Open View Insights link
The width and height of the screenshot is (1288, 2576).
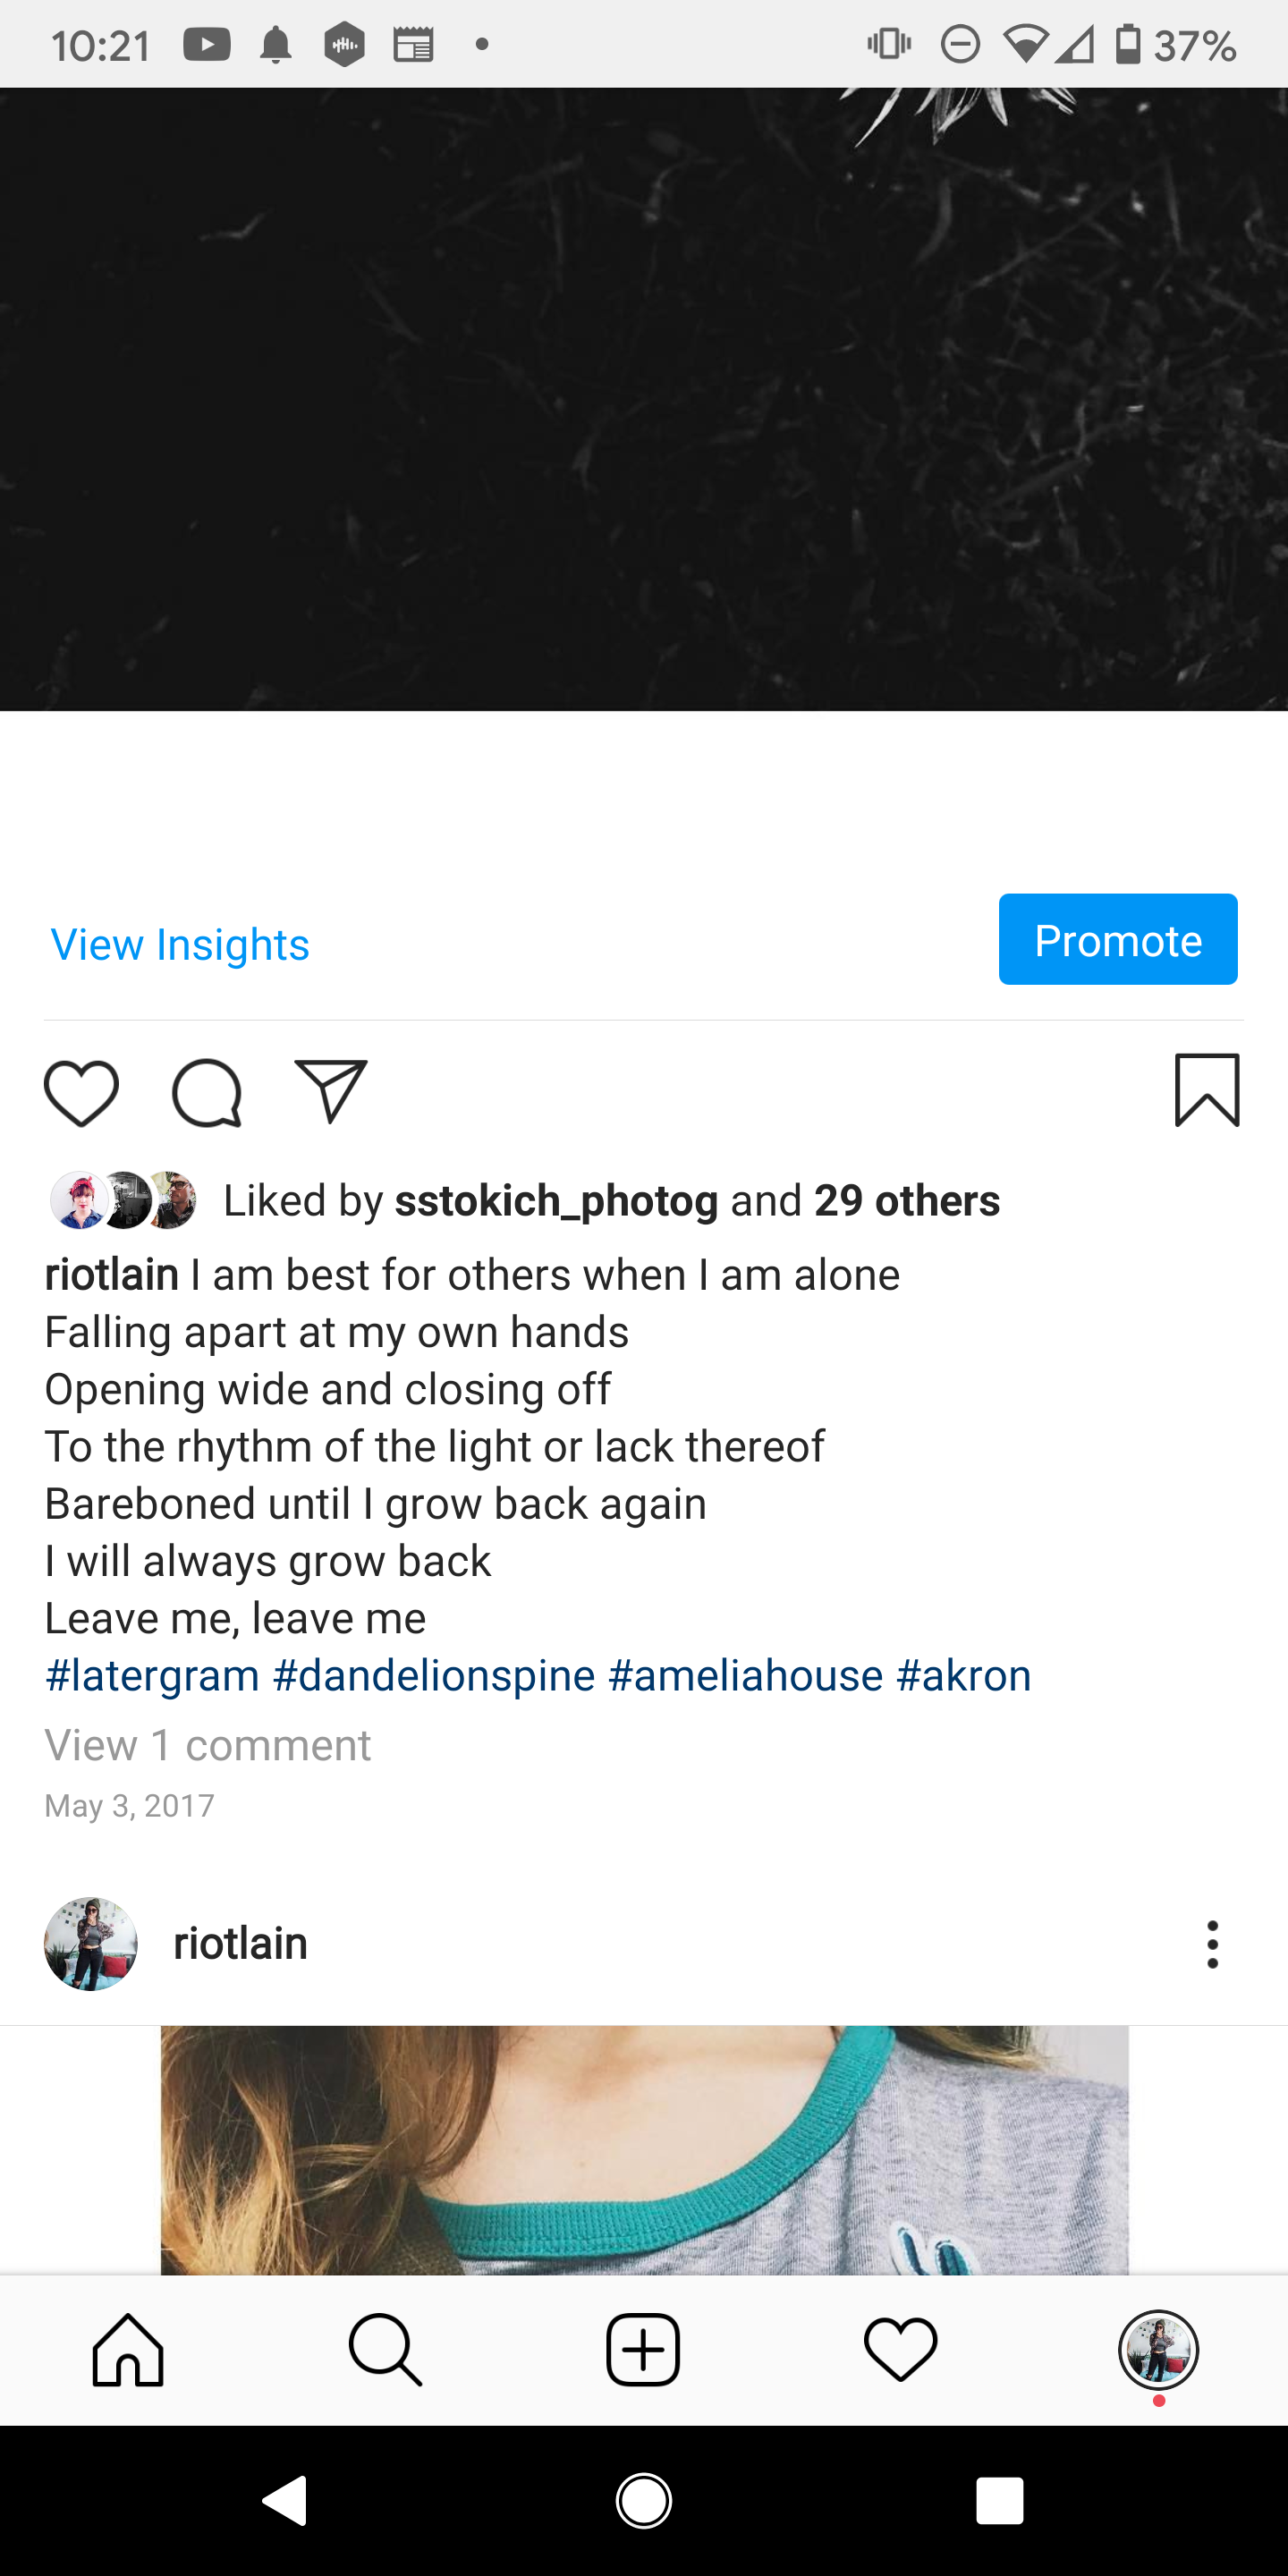(x=180, y=944)
